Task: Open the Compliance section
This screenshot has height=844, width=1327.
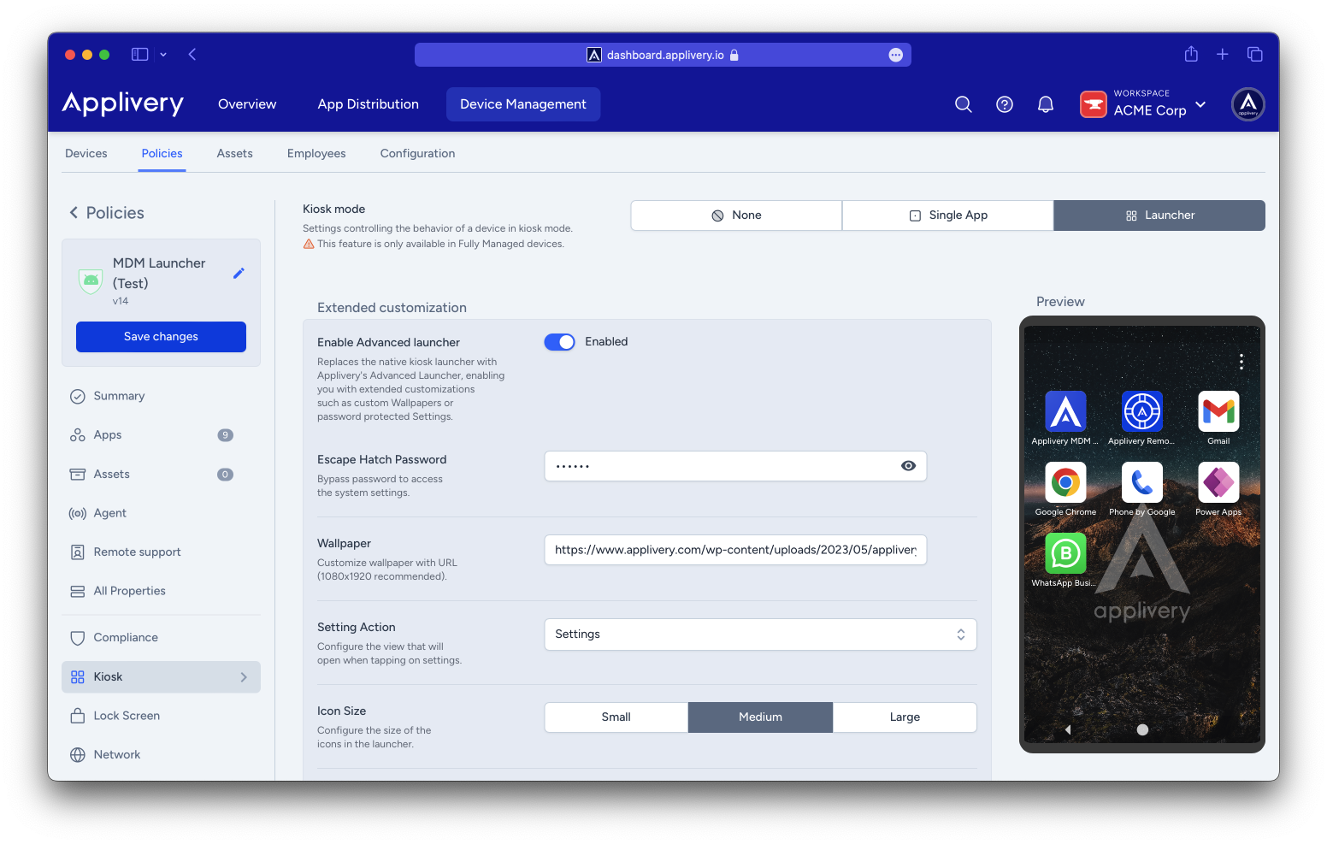Action: click(x=161, y=638)
